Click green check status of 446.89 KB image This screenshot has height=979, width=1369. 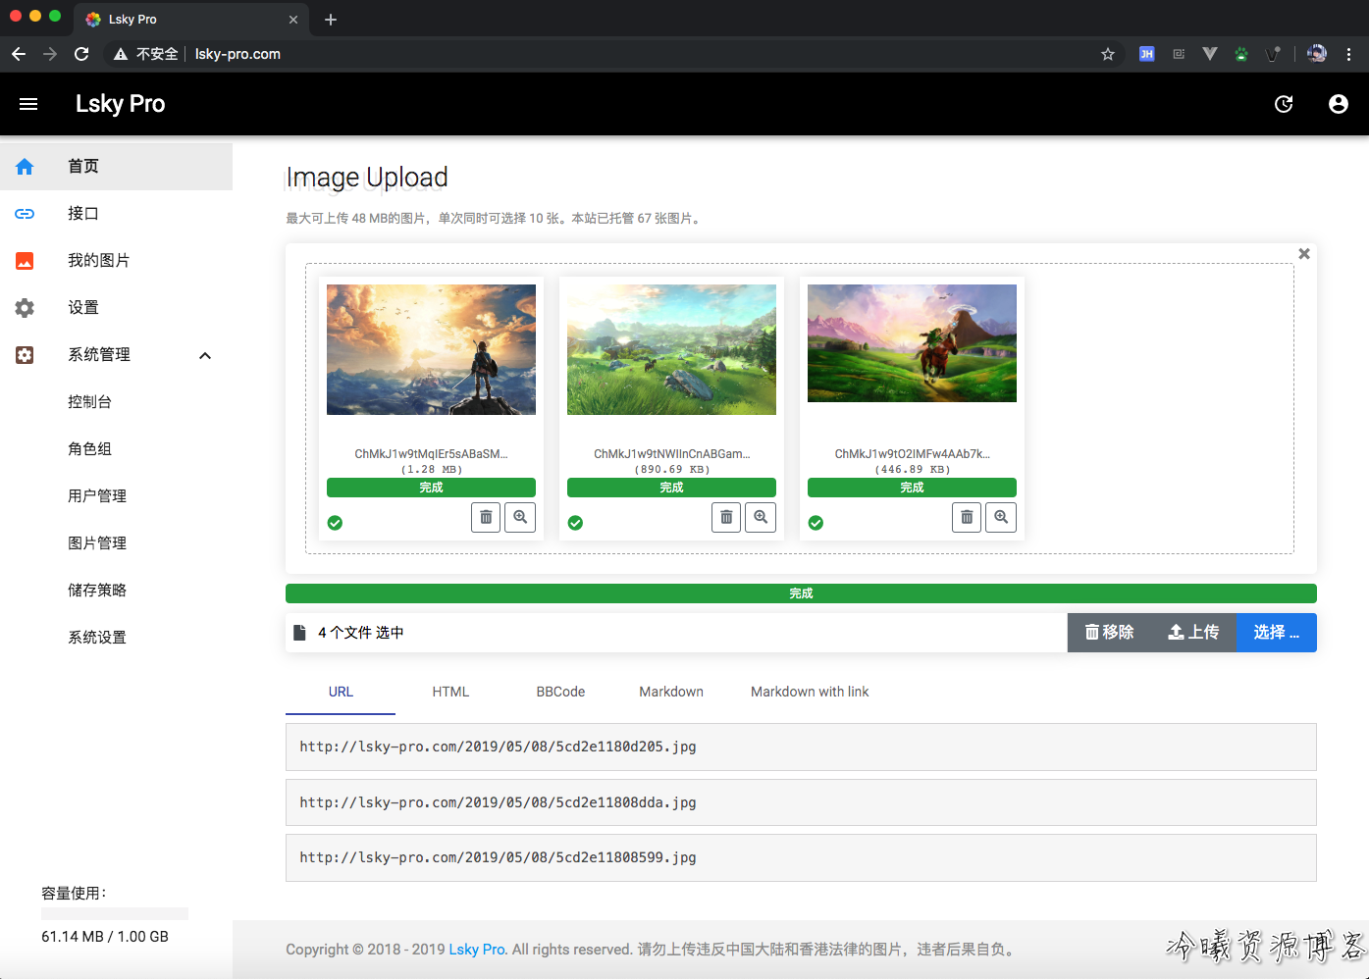816,523
